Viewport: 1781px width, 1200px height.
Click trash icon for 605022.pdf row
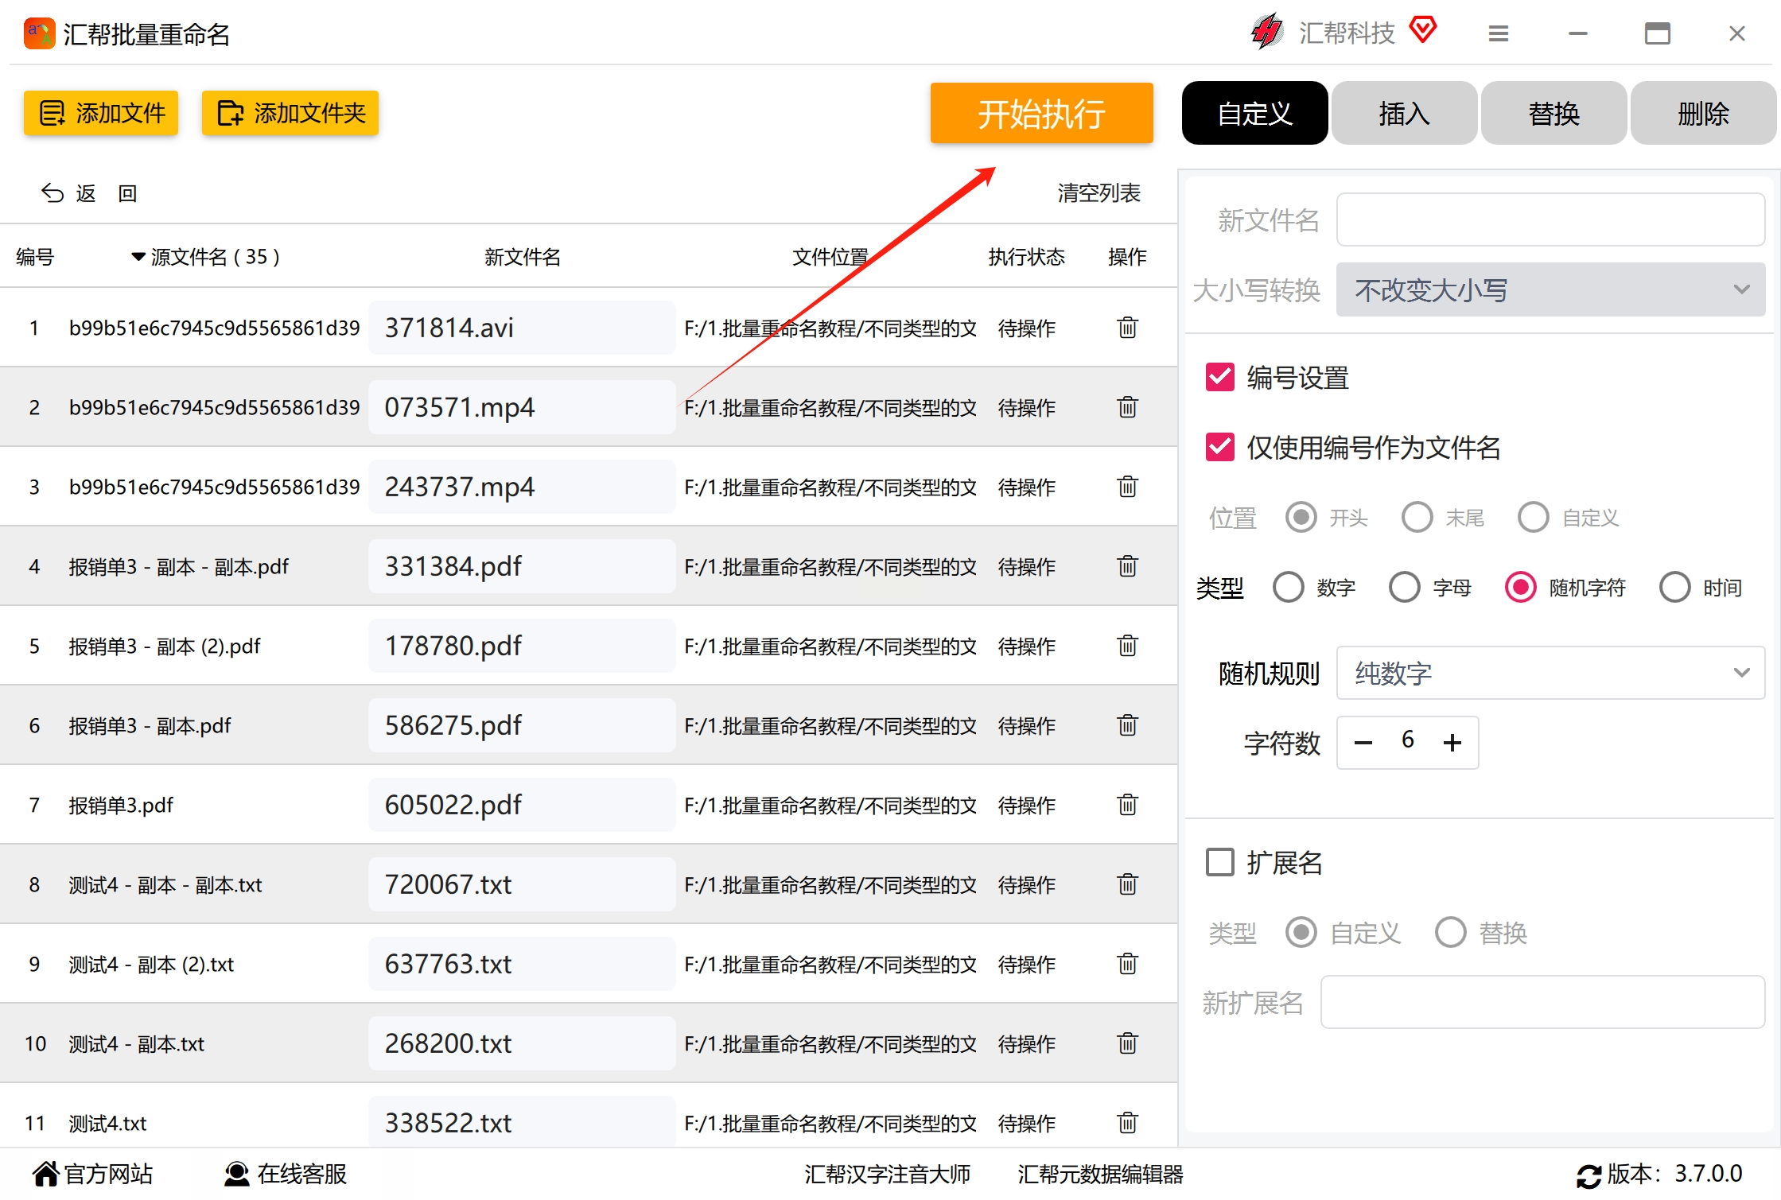click(x=1127, y=805)
